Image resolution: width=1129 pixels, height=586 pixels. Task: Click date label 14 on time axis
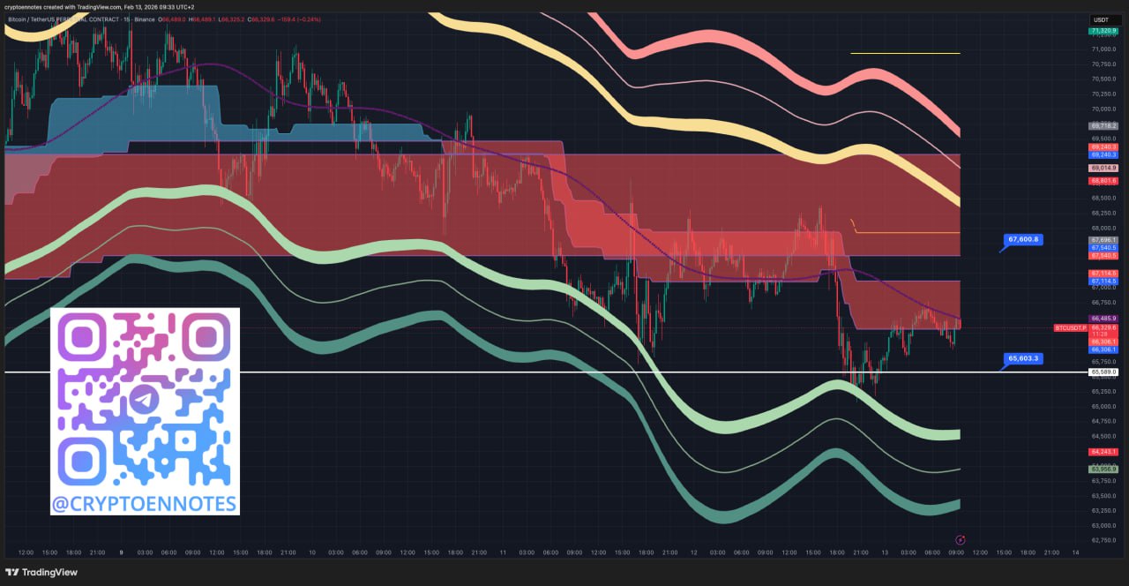coord(1074,552)
